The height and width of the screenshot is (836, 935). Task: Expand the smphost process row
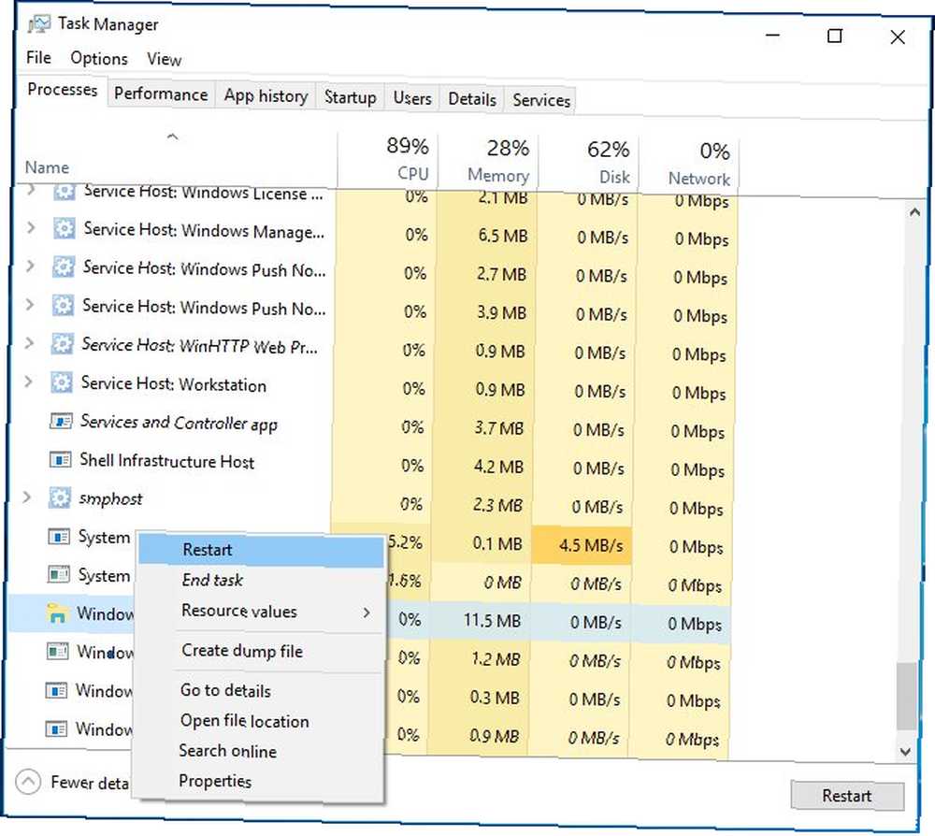(27, 497)
